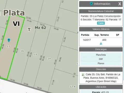Image resolution: width=124 pixels, height=93 pixels.
Task: Click the Ubicación section header
Action: coord(101,87)
